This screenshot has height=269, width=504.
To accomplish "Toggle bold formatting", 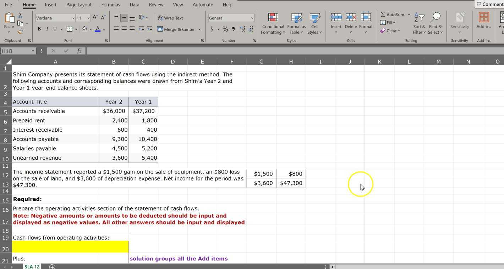I will click(x=39, y=29).
